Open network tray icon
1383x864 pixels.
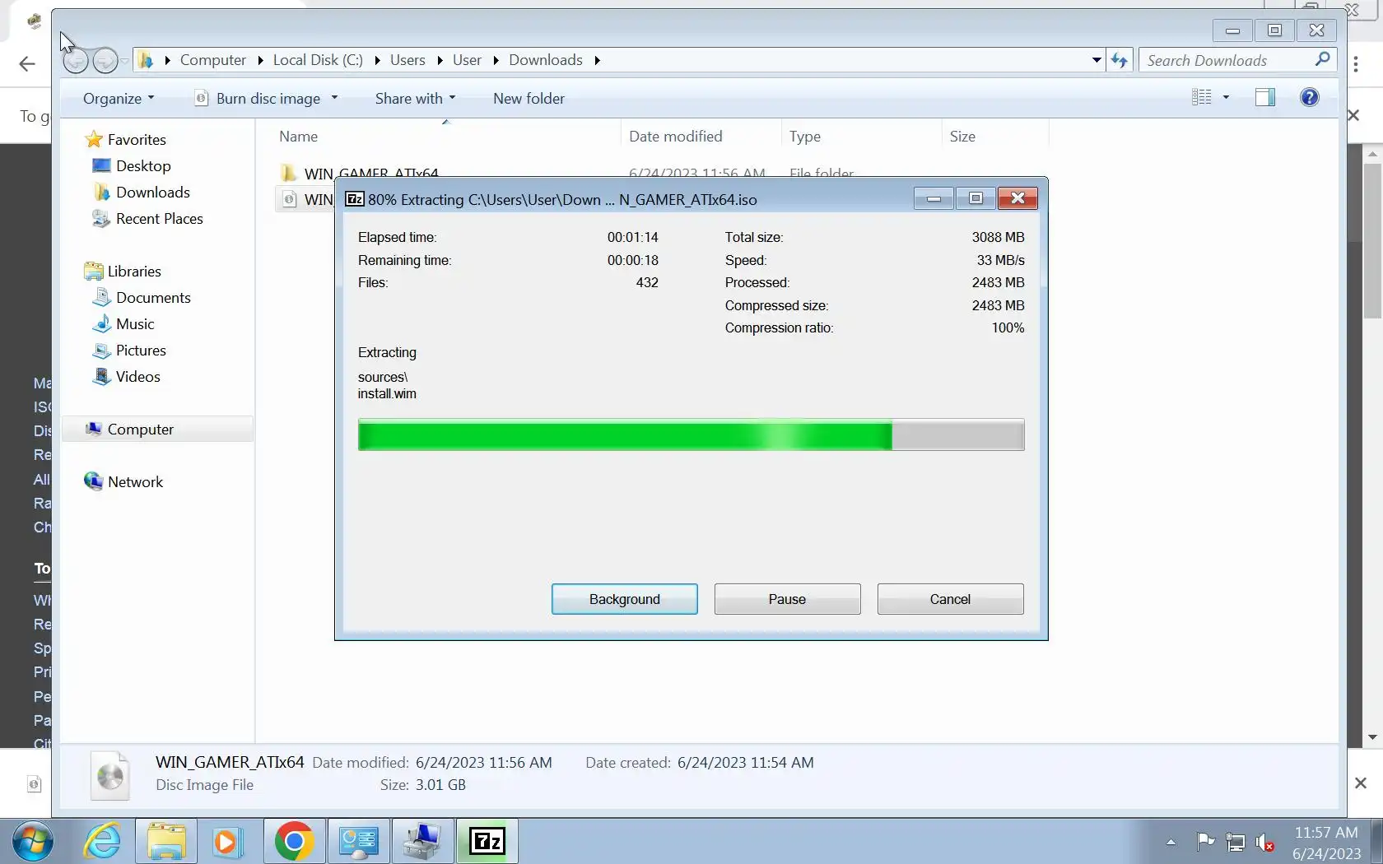point(1236,842)
